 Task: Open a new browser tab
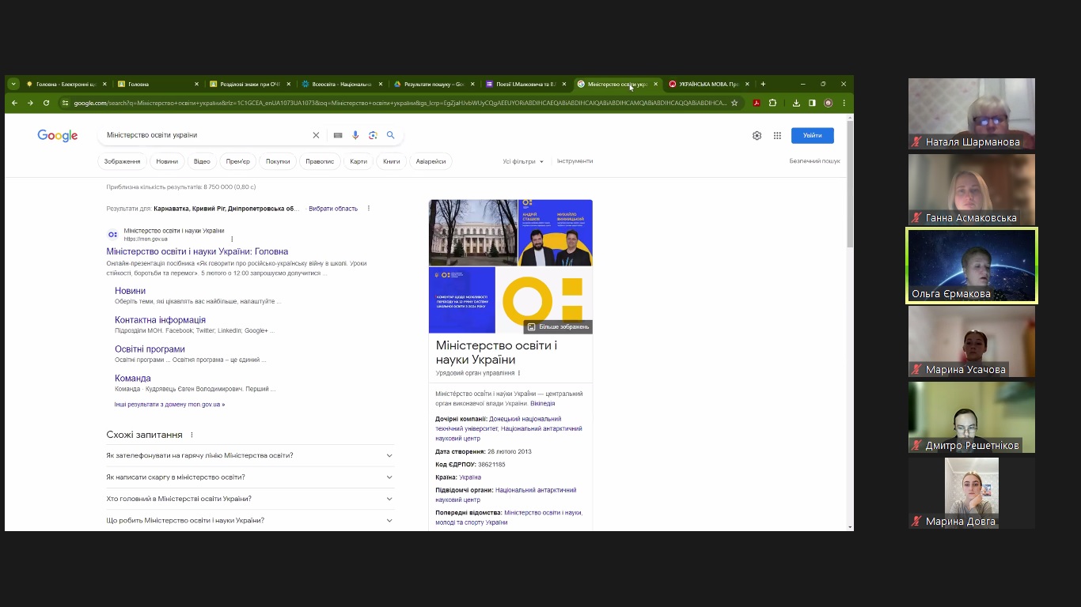[x=763, y=84]
